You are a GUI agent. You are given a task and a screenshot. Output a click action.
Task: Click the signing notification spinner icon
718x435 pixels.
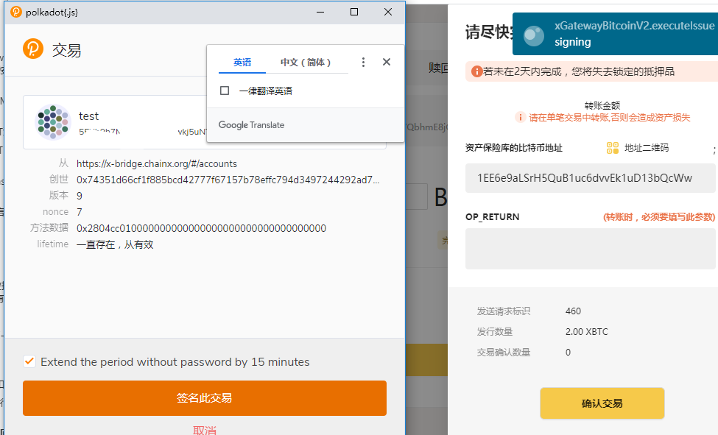(x=534, y=35)
